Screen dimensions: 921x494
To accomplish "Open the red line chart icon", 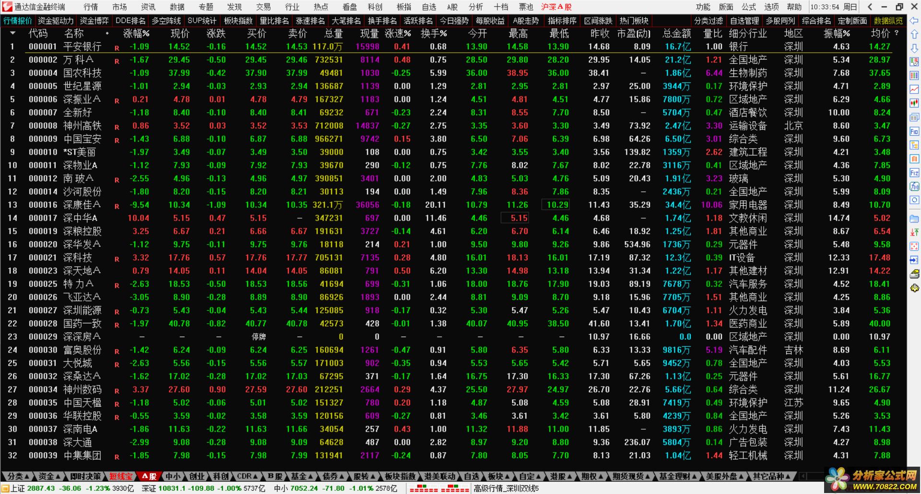I will [914, 90].
